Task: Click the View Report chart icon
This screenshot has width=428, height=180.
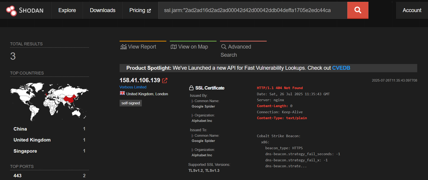Action: 123,47
